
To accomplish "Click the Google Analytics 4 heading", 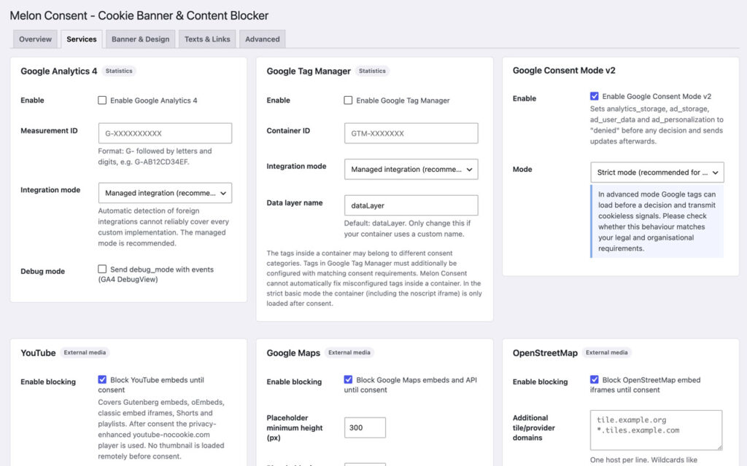I will tap(58, 71).
